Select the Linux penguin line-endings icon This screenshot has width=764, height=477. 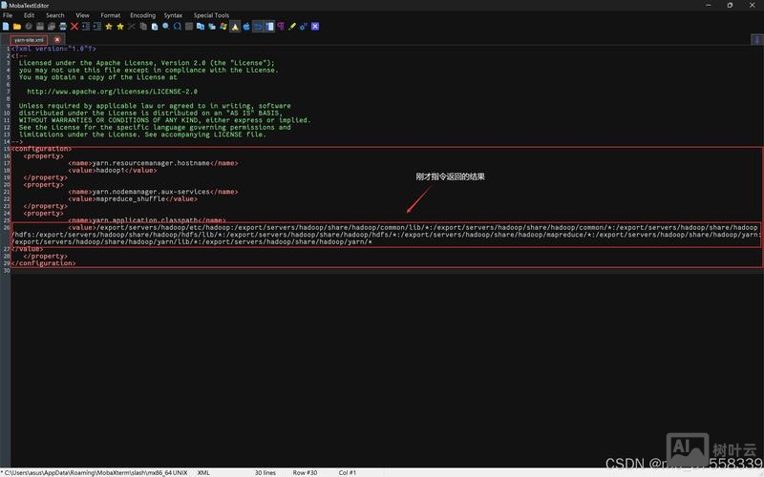click(235, 27)
